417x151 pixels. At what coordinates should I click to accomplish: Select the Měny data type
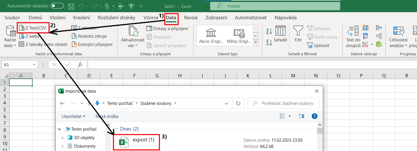coord(239,36)
